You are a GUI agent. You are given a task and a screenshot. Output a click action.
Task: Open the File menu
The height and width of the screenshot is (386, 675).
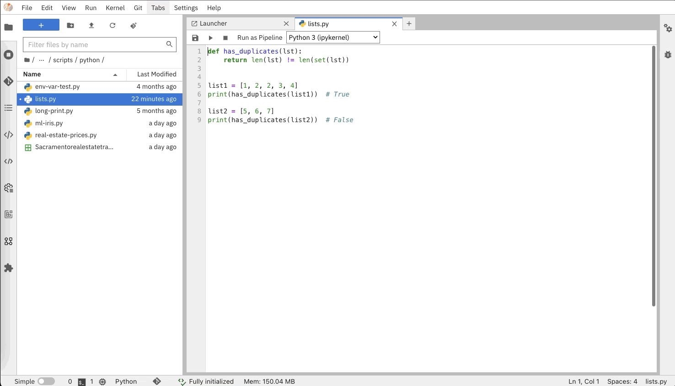pos(27,8)
